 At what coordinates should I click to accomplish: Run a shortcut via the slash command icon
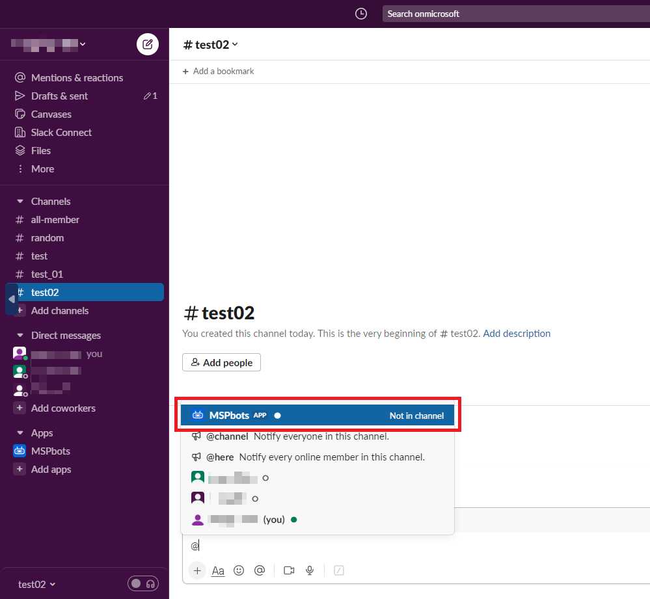click(x=339, y=570)
